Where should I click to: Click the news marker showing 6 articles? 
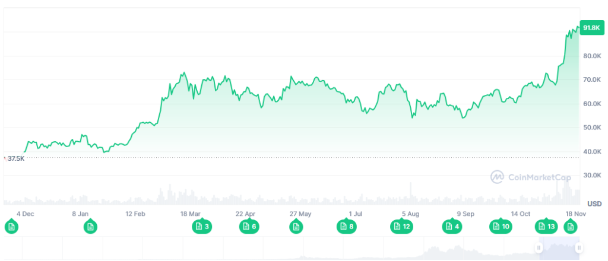249,226
